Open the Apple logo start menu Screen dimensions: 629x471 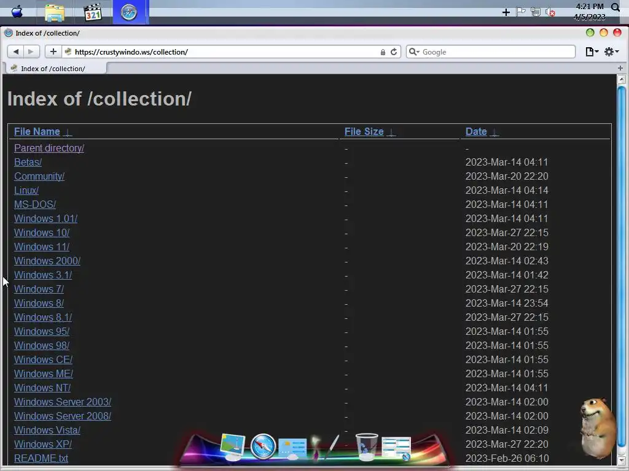[17, 12]
